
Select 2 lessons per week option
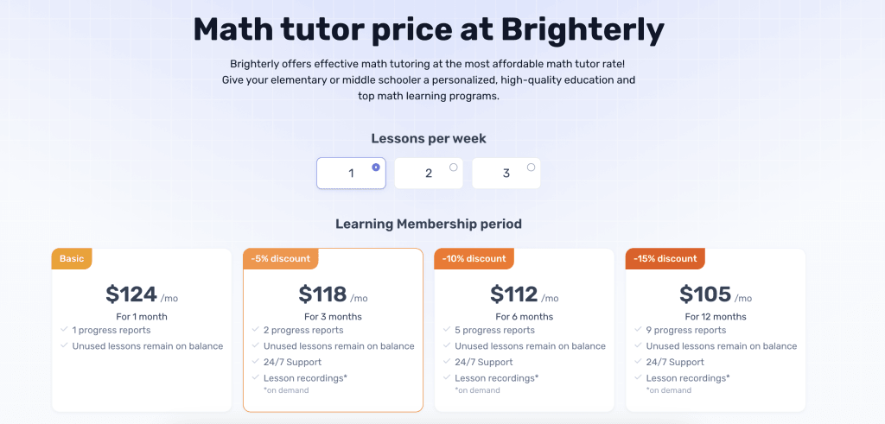coord(429,173)
